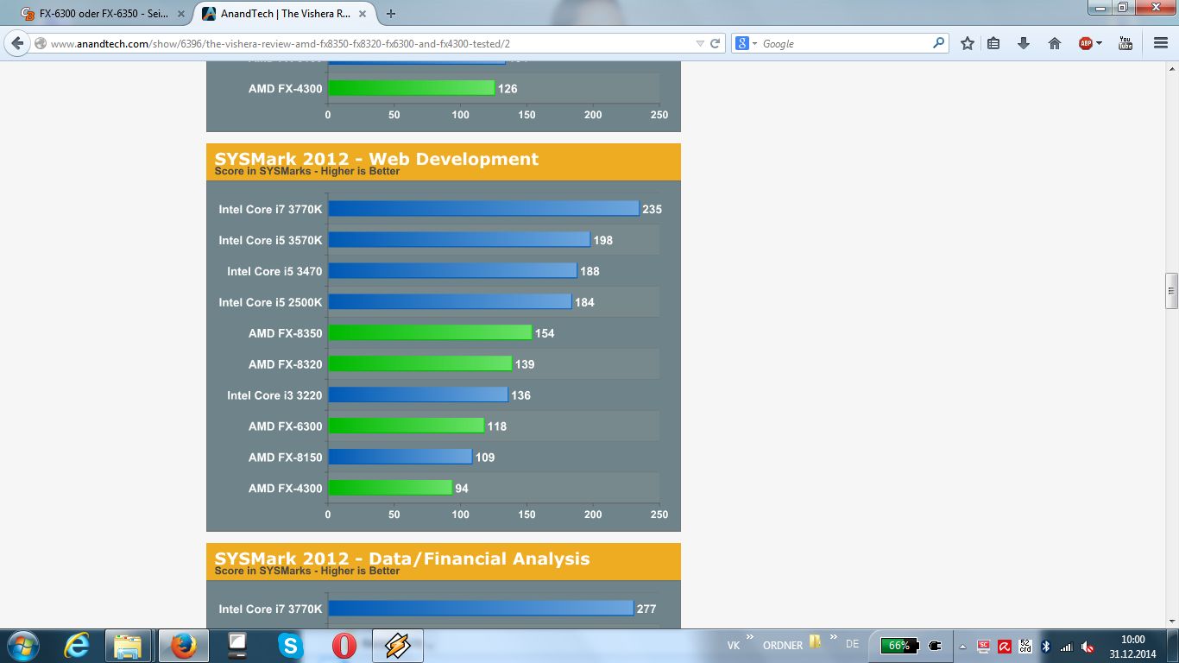Click the black-window app taskbar icon
The width and height of the screenshot is (1179, 663).
[236, 646]
